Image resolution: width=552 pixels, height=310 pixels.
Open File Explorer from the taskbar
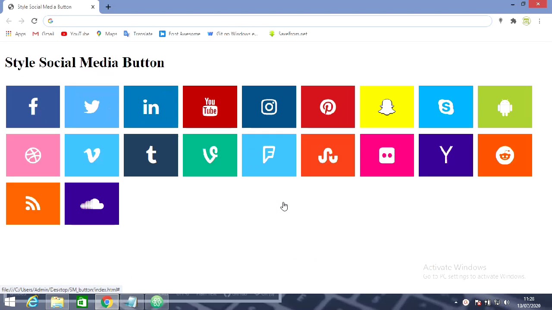point(57,302)
